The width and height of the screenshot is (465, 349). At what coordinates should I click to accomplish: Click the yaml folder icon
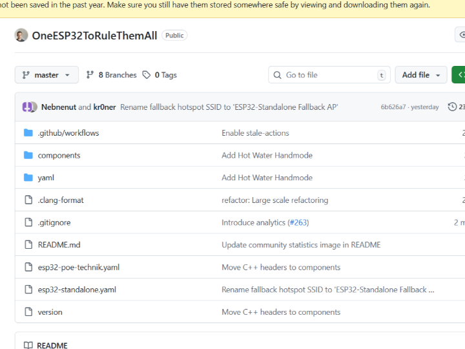pos(28,178)
